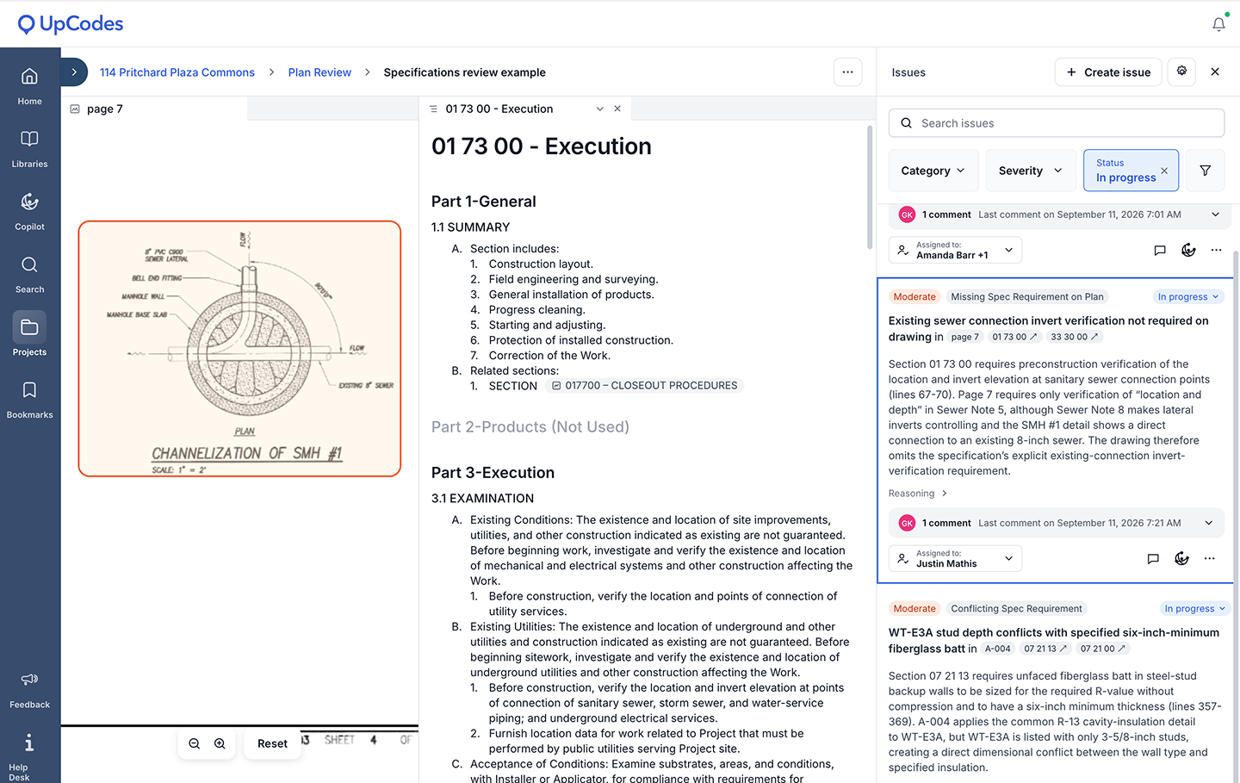The height and width of the screenshot is (783, 1240).
Task: Click the UpCodes logo
Action: click(x=71, y=24)
